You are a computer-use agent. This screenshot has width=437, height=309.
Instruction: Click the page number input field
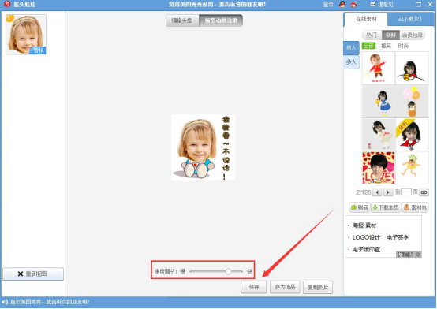click(x=405, y=192)
